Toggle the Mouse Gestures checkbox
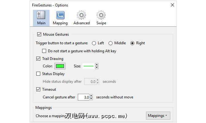 [39, 34]
